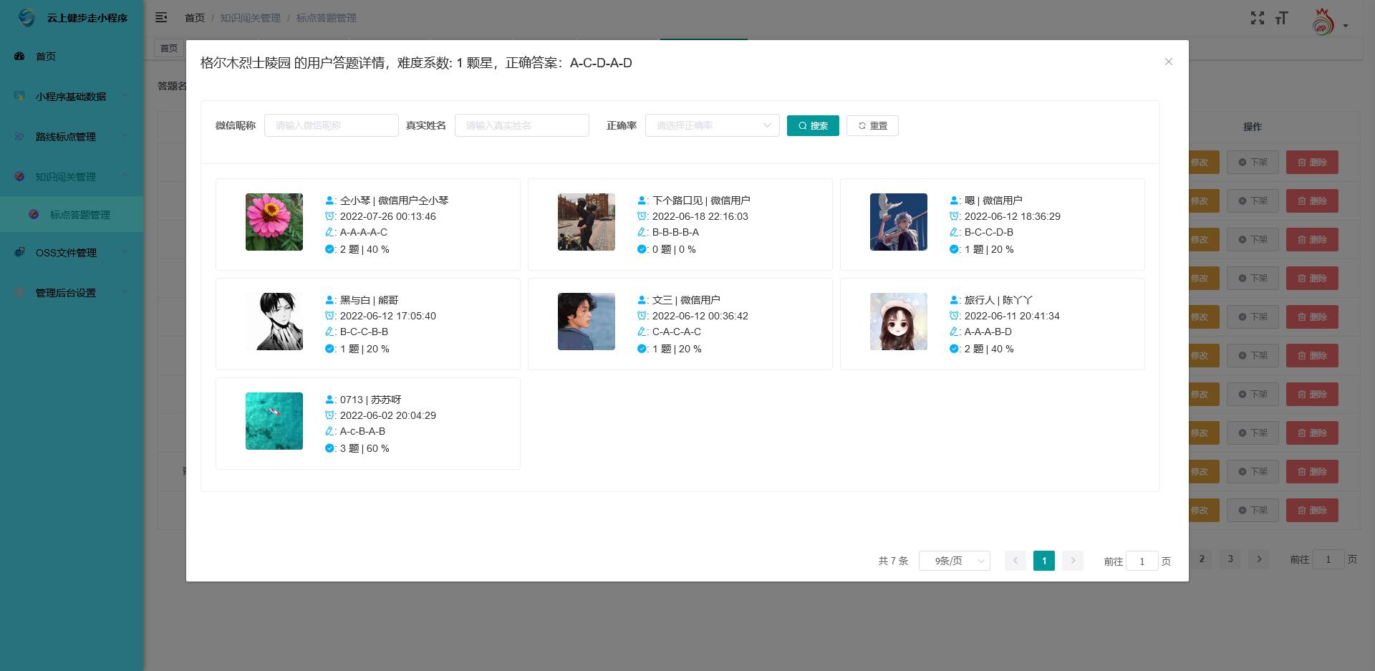Go to previous page in dialog pagination
The height and width of the screenshot is (671, 1375).
point(1015,561)
